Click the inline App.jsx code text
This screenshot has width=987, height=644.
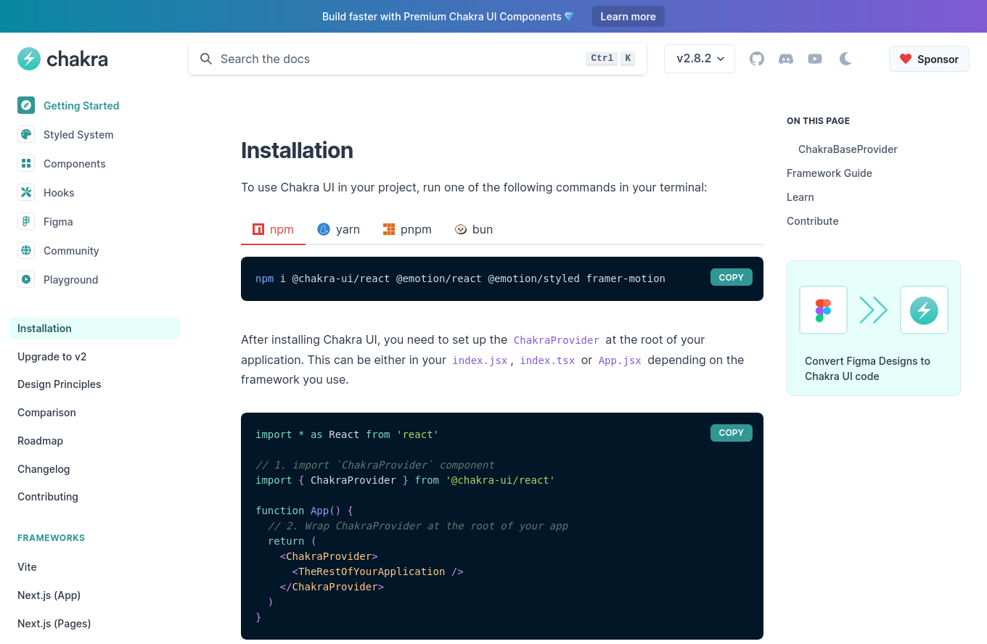coord(620,360)
